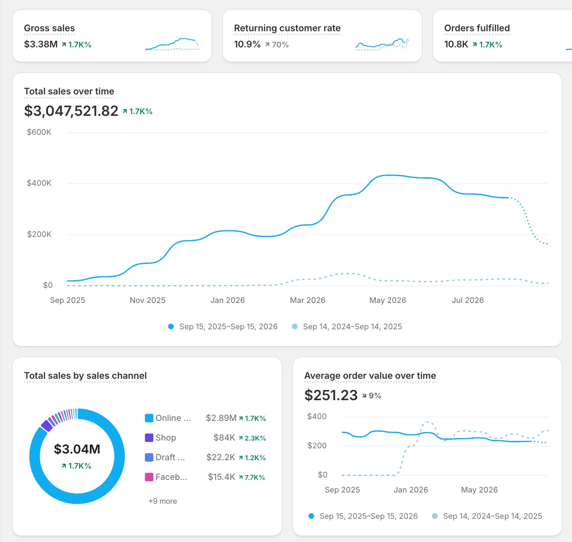The image size is (572, 542).
Task: Click the $84K Shop channel amount
Action: pos(224,438)
